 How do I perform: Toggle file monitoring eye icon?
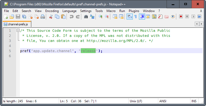(173, 17)
